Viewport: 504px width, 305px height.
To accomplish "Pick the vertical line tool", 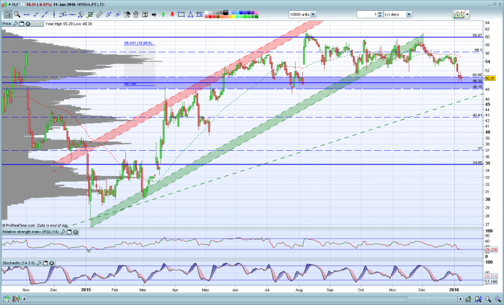I will click(x=54, y=14).
